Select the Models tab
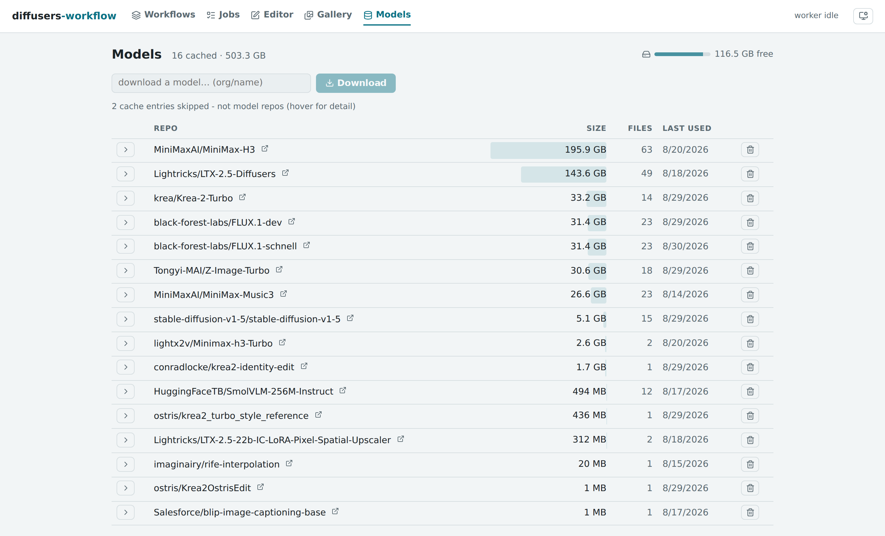The width and height of the screenshot is (885, 536). click(x=387, y=15)
